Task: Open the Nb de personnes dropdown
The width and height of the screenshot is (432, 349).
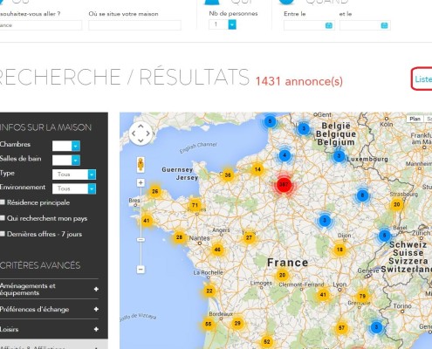Action: coord(223,24)
